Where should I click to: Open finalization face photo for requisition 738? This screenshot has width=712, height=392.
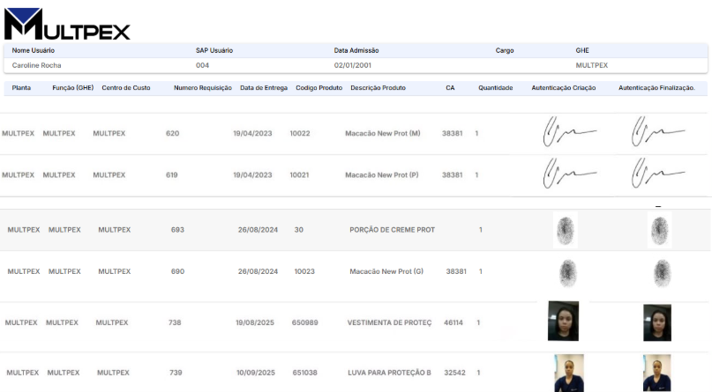coord(657,322)
